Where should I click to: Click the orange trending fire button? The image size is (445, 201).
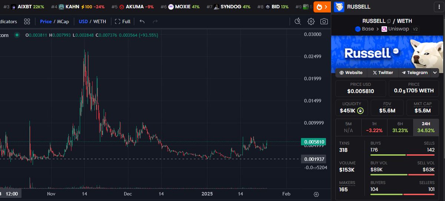pyautogui.click(x=322, y=7)
